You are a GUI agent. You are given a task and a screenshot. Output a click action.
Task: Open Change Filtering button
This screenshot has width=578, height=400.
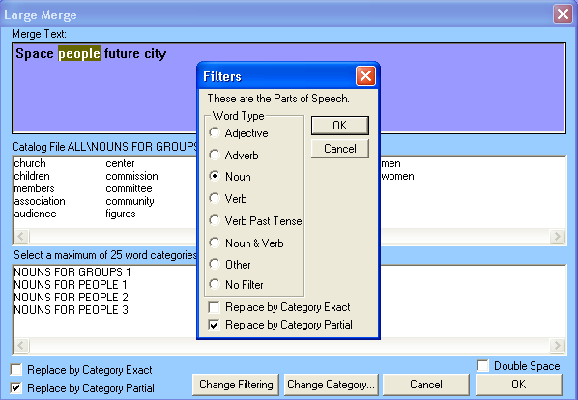point(236,385)
